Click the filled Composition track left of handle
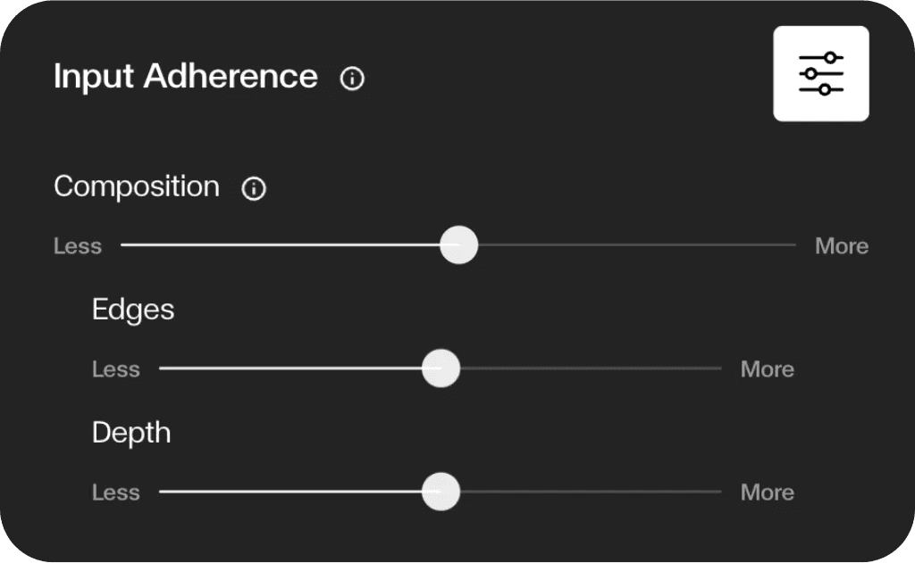This screenshot has height=563, width=915. click(x=280, y=244)
